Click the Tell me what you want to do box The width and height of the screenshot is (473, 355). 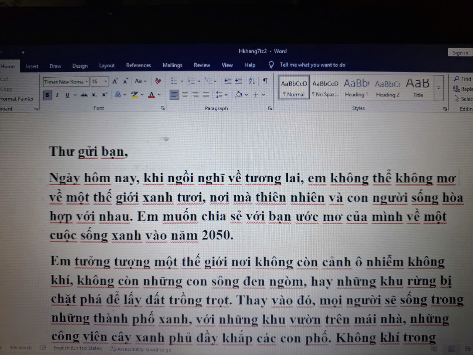[x=312, y=65]
